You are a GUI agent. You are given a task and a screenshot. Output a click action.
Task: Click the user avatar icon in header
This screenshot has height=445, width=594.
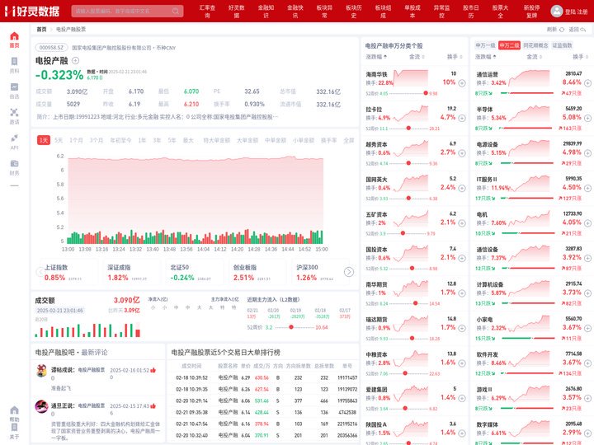click(x=557, y=11)
